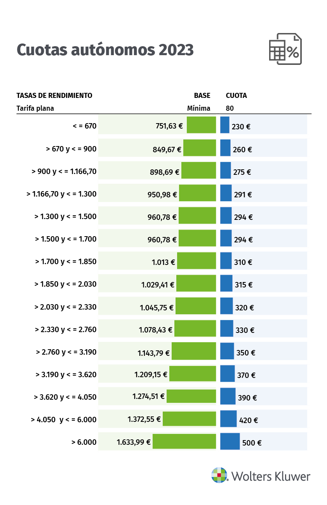This screenshot has height=505, width=327.
Task: Click the Cuotas autónomos 2023 title
Action: pyautogui.click(x=105, y=50)
